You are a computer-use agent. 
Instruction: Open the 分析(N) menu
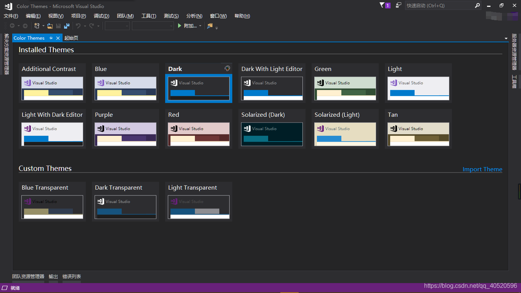(194, 16)
